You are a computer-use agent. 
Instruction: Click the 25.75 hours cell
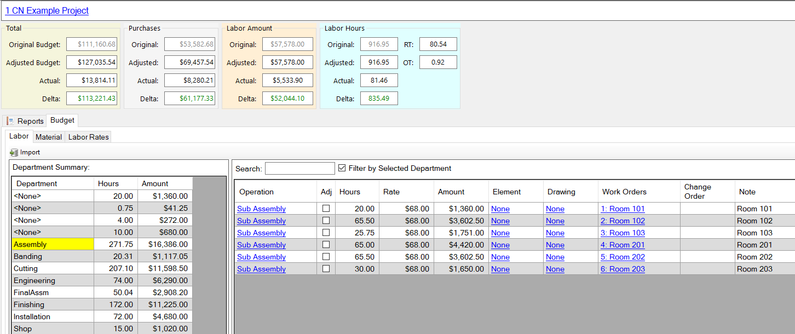point(357,233)
